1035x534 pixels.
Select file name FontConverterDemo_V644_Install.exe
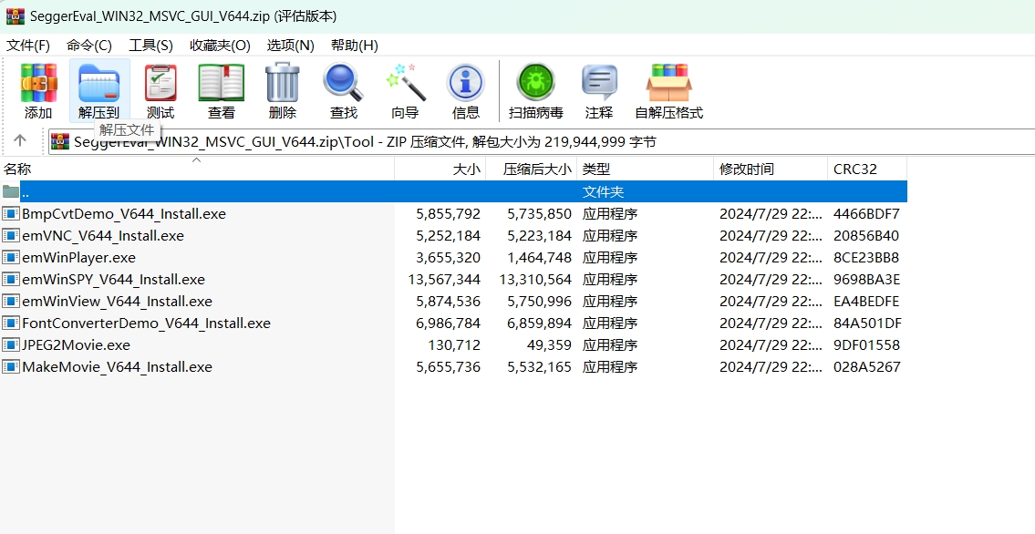(x=147, y=323)
